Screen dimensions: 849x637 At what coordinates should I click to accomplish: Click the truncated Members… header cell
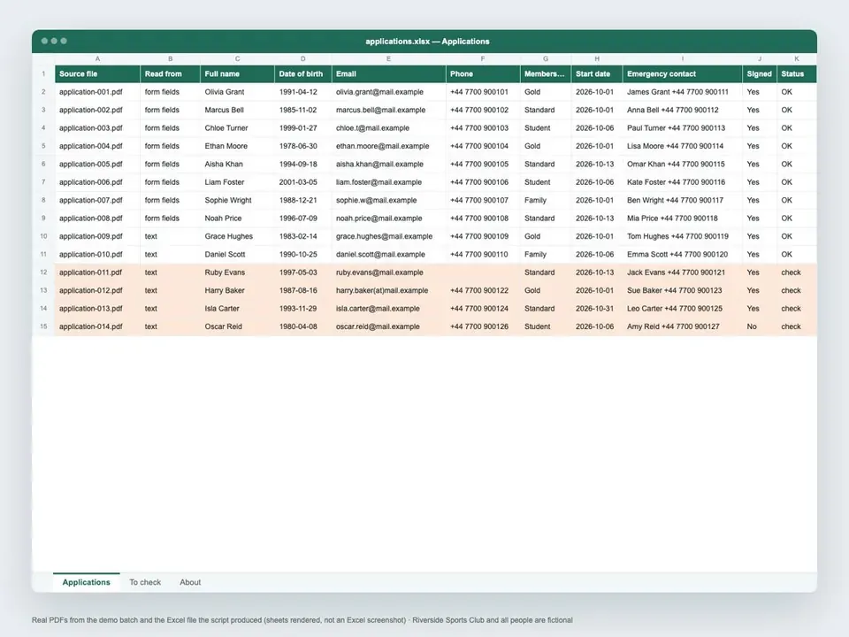coord(546,73)
